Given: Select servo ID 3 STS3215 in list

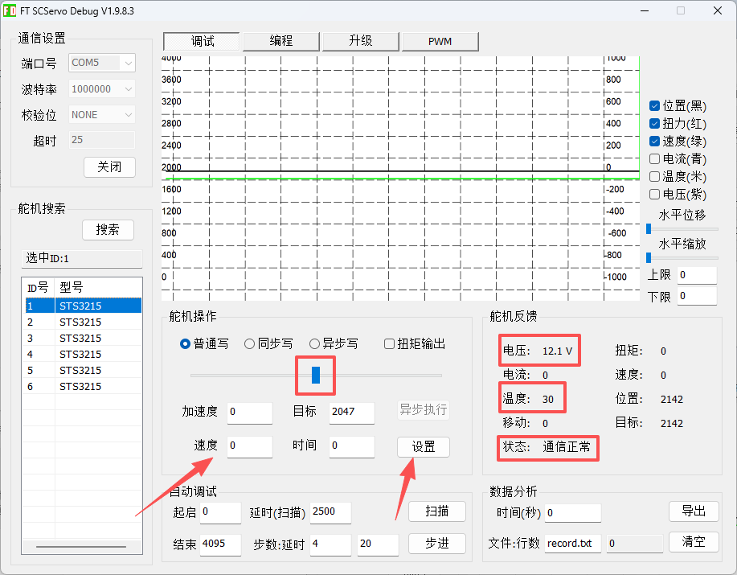Looking at the screenshot, I should click(84, 338).
